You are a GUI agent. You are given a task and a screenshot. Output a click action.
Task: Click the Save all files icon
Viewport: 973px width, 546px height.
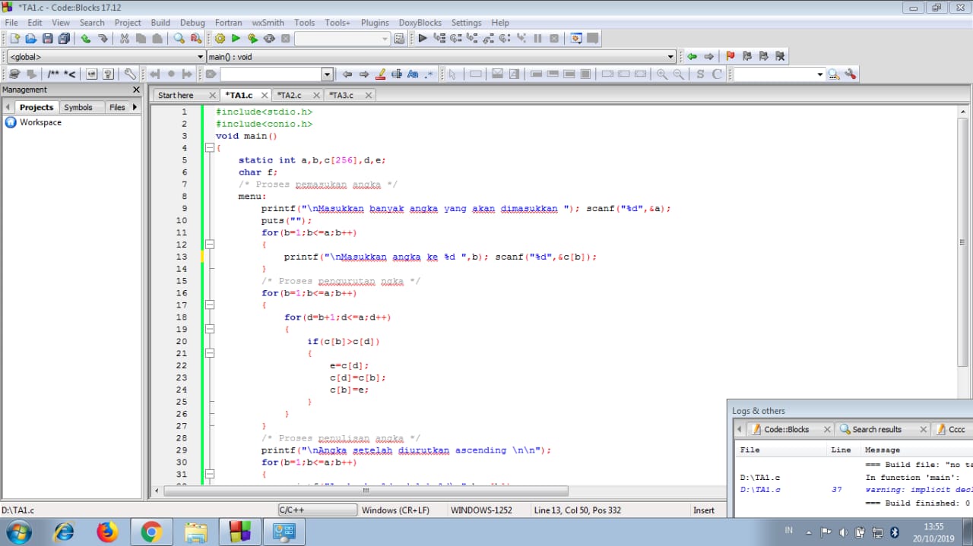coord(64,39)
